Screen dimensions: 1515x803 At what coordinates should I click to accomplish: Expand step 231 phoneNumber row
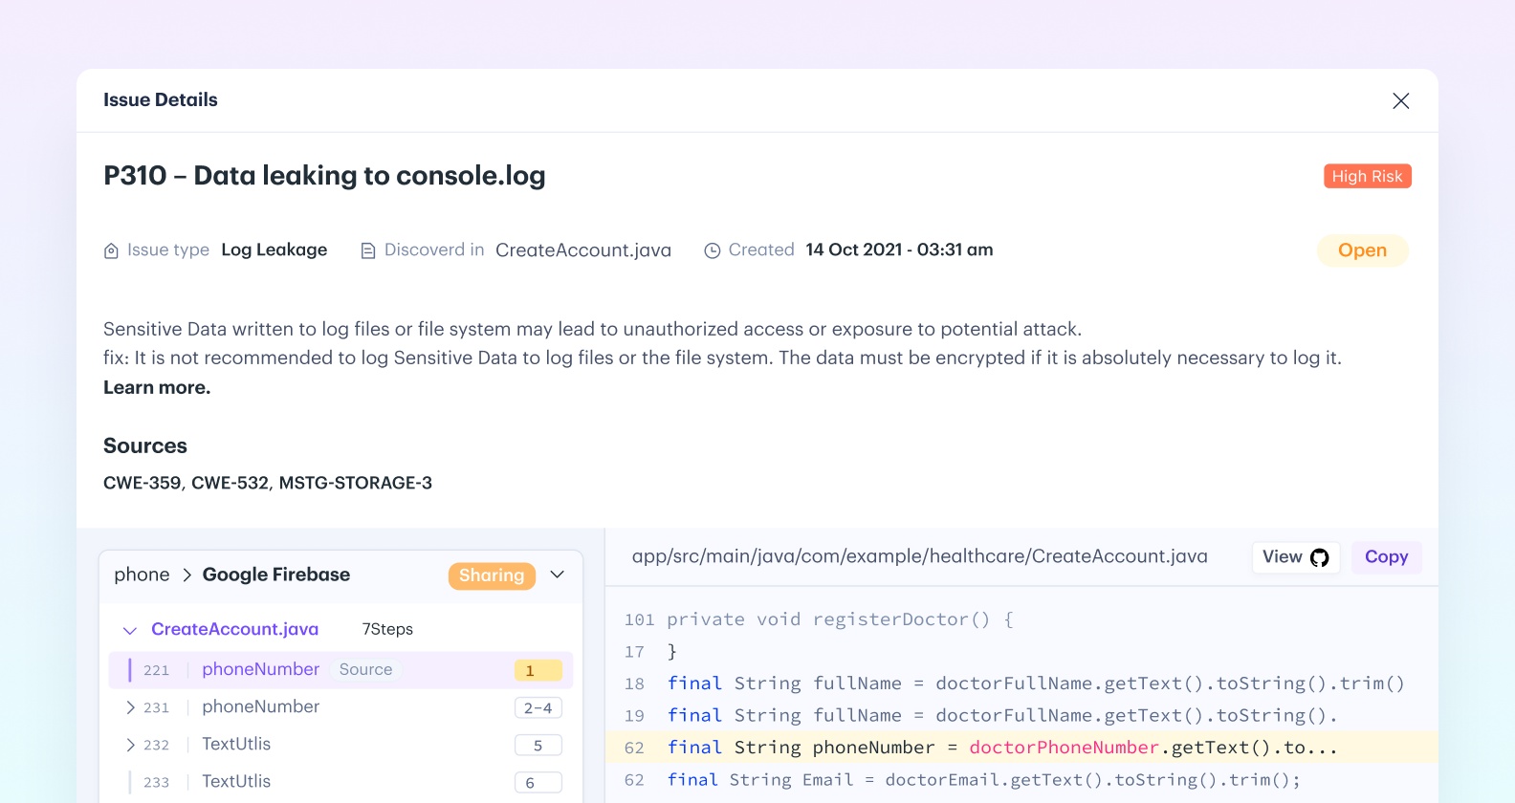coord(130,707)
